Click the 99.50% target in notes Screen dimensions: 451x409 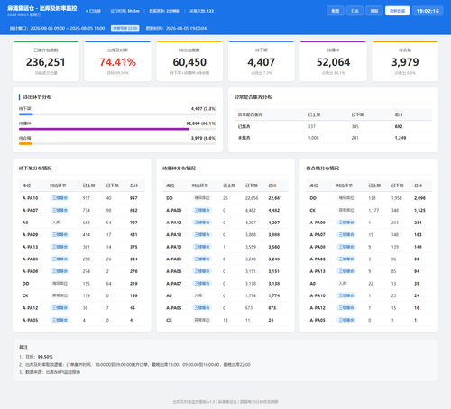coord(45,357)
